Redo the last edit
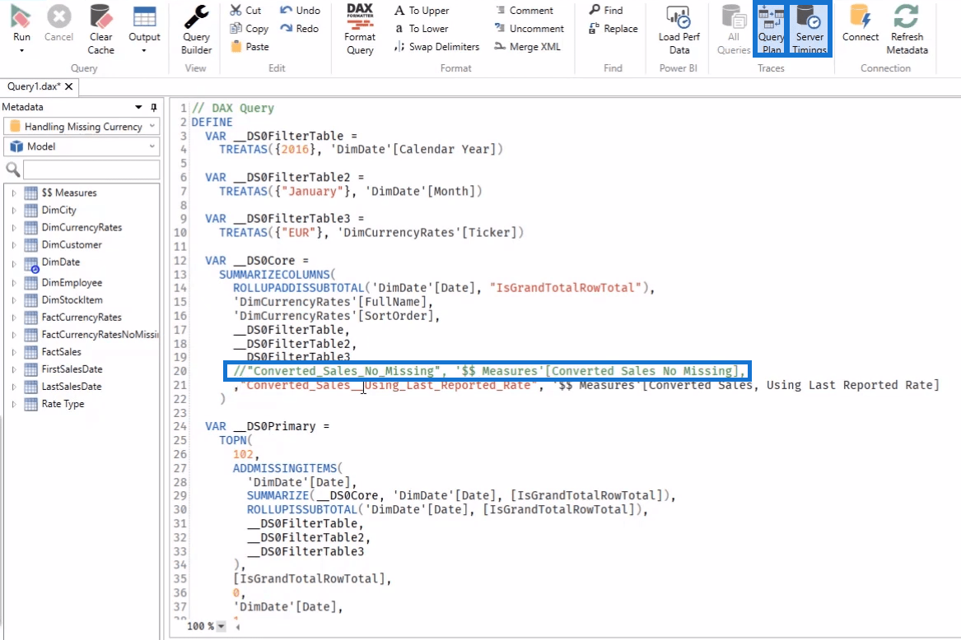Screen dimensions: 961x640 pos(299,28)
